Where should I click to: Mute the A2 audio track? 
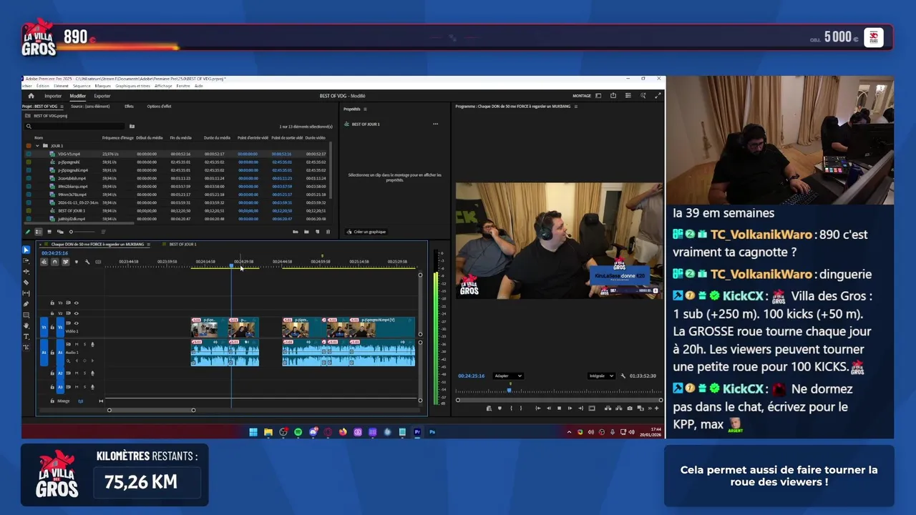pos(77,373)
